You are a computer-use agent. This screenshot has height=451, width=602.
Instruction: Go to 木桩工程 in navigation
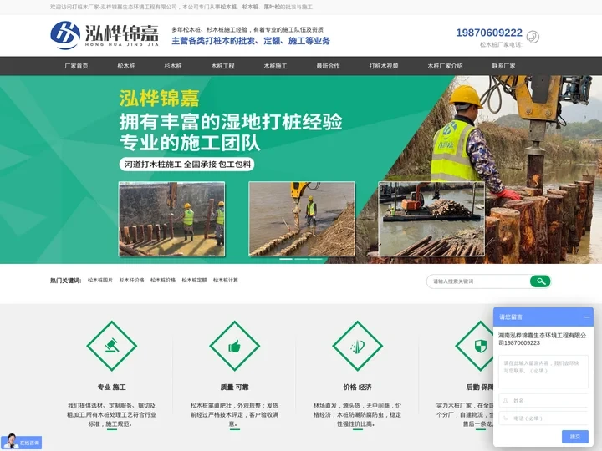[x=222, y=66]
